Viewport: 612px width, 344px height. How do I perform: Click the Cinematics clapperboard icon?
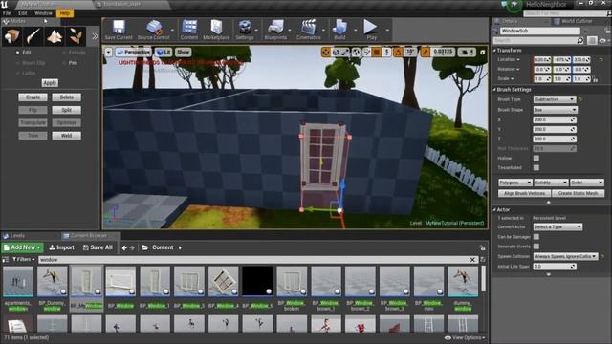coord(308,30)
